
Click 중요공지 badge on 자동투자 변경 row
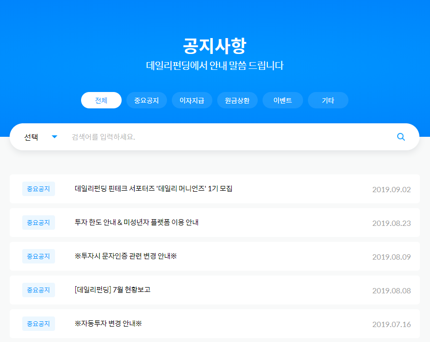click(39, 323)
